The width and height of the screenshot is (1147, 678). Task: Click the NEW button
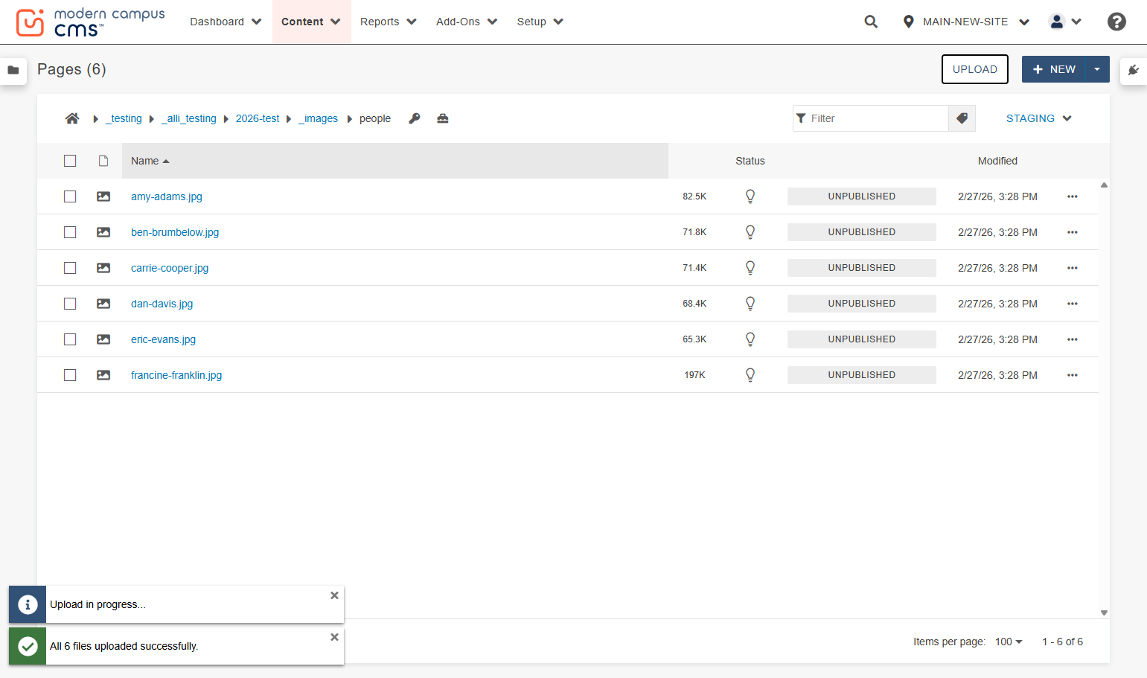coord(1053,69)
